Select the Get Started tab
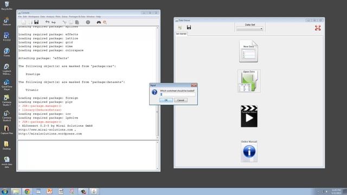This screenshot has height=195, width=347. point(181,34)
